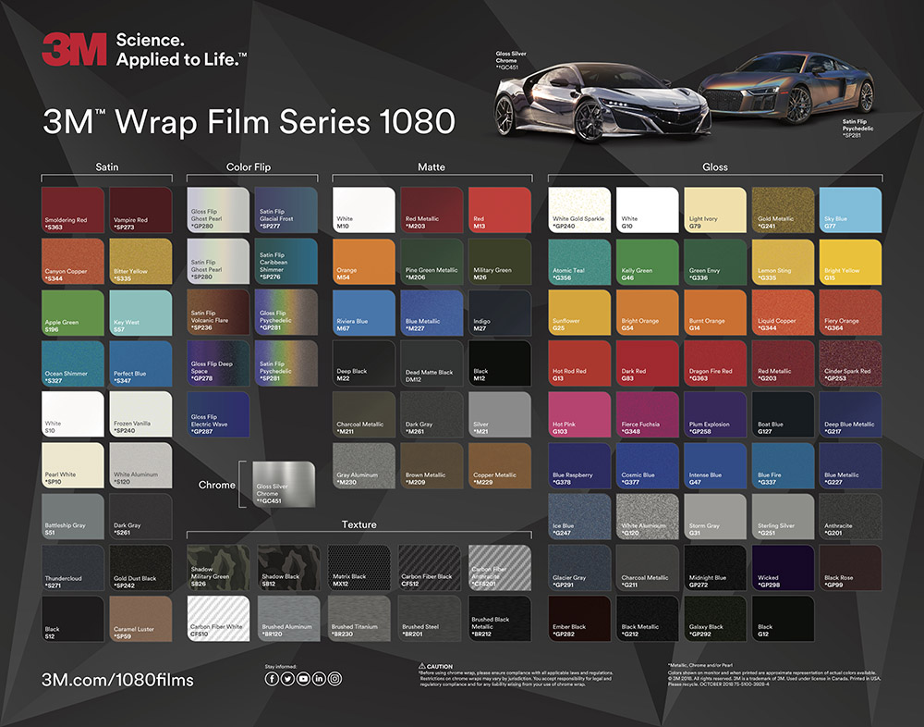Choose the Bitter Yellow S335 swatch
Viewport: 924px width, 727px height.
point(140,262)
